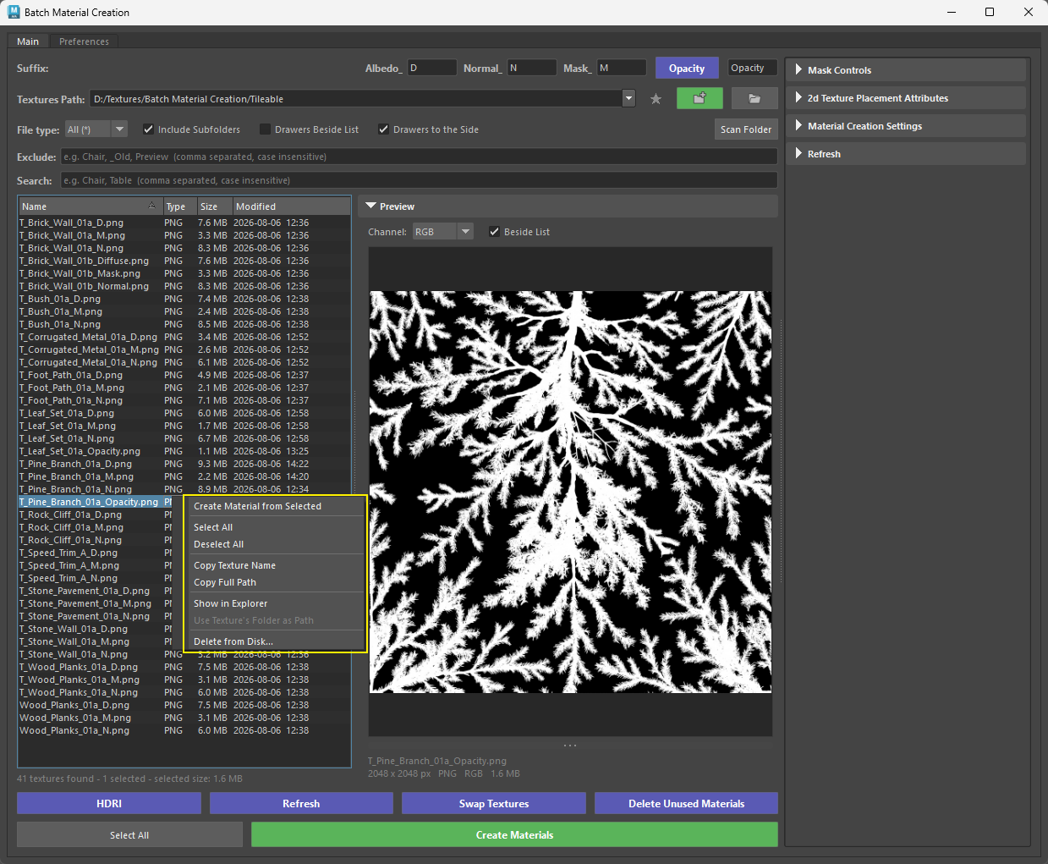Choose Create Material from Selected
The height and width of the screenshot is (864, 1048).
pyautogui.click(x=275, y=506)
